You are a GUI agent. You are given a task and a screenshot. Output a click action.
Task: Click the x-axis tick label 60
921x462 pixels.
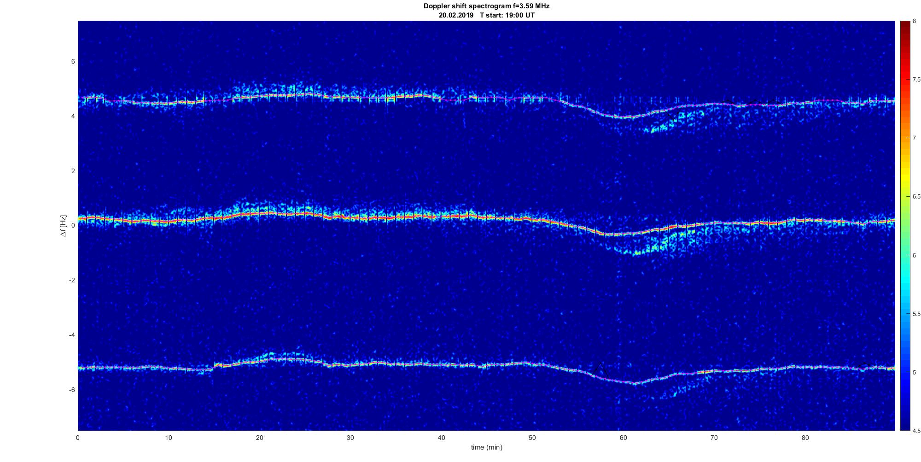[623, 438]
